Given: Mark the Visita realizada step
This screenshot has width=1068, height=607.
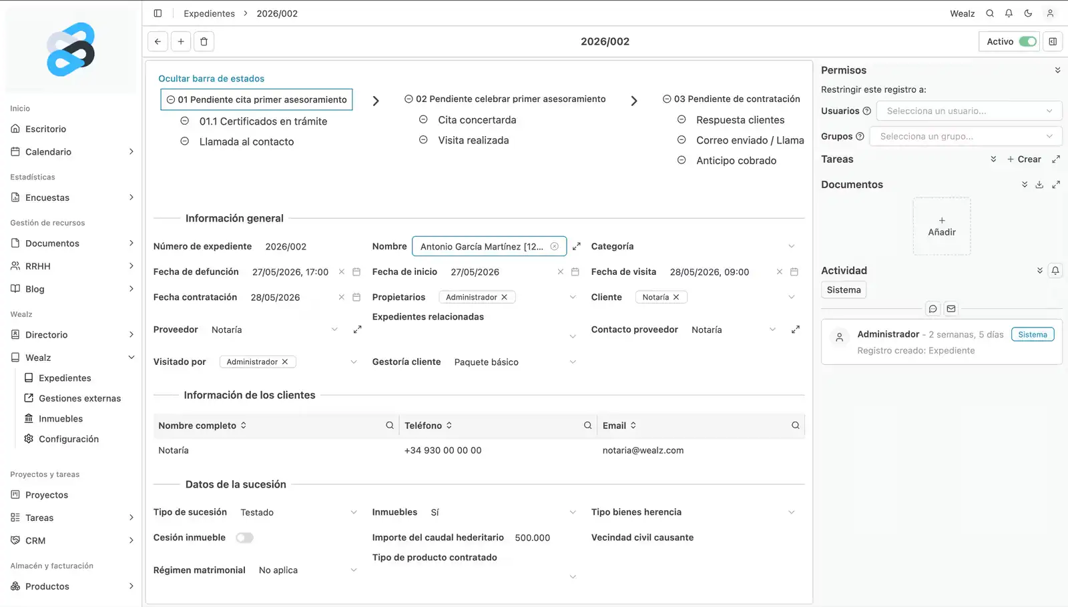Looking at the screenshot, I should click(x=423, y=140).
